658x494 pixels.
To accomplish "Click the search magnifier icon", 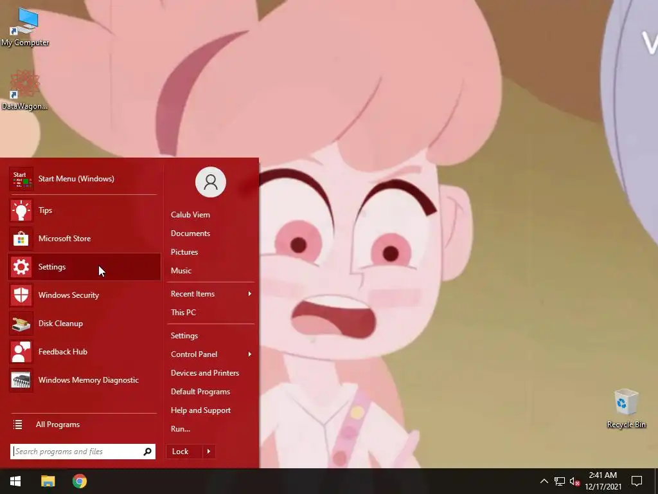I will [147, 452].
